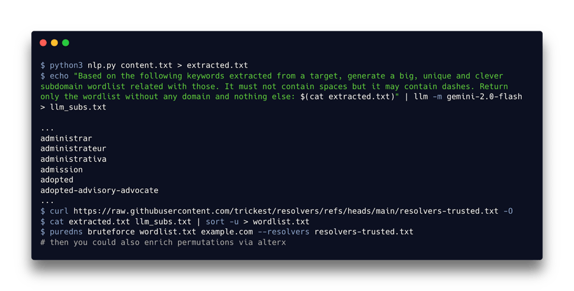
Task: Open the raw.githubusercontent.com resolvers URL
Action: tap(286, 211)
